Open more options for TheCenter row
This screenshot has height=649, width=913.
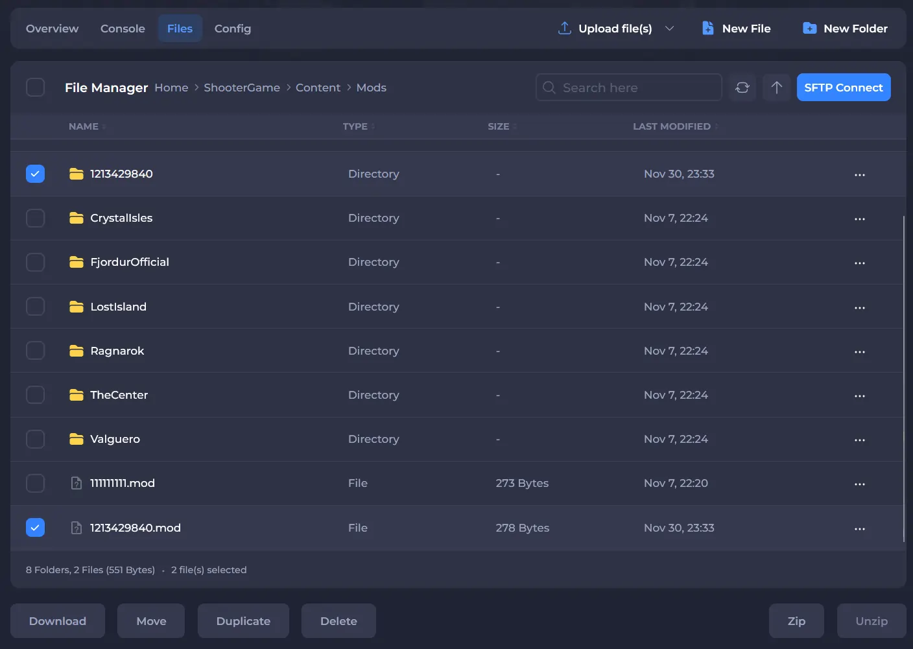click(x=860, y=395)
